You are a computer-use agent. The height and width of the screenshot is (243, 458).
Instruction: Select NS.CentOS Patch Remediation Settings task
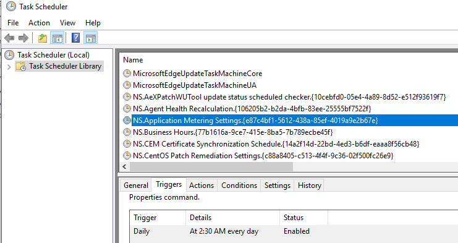(x=263, y=155)
